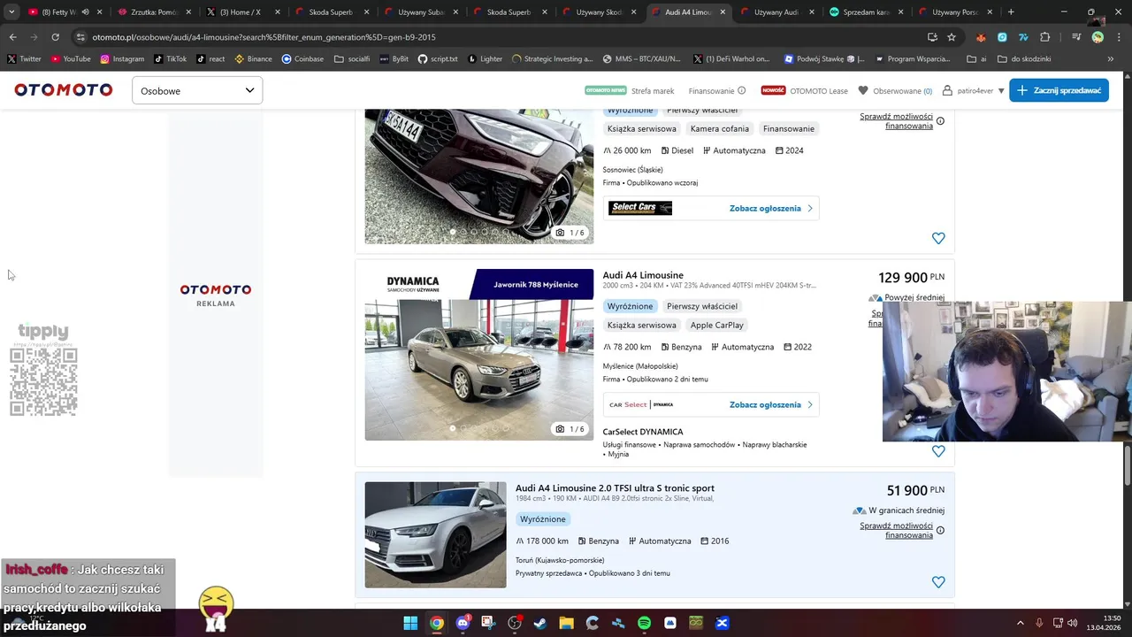
Task: Open the tab search dropdown arrow
Action: pyautogui.click(x=11, y=12)
